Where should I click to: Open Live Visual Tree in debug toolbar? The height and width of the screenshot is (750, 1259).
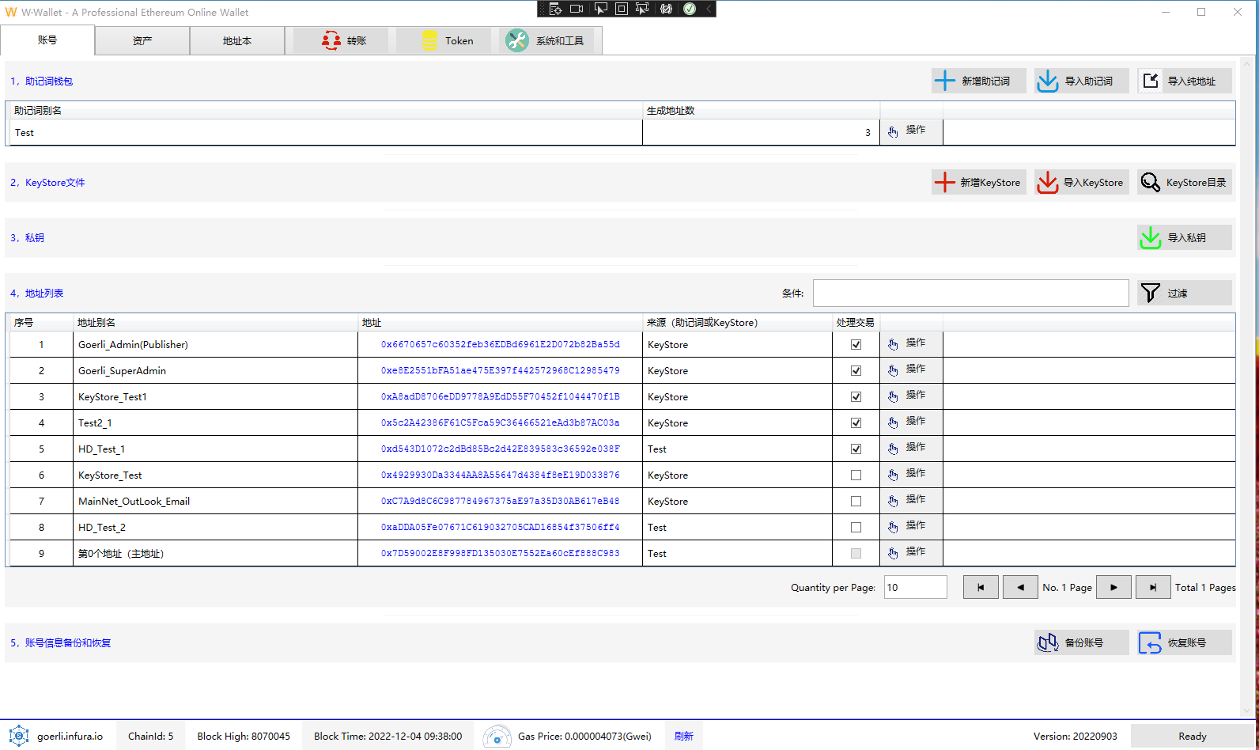point(555,9)
